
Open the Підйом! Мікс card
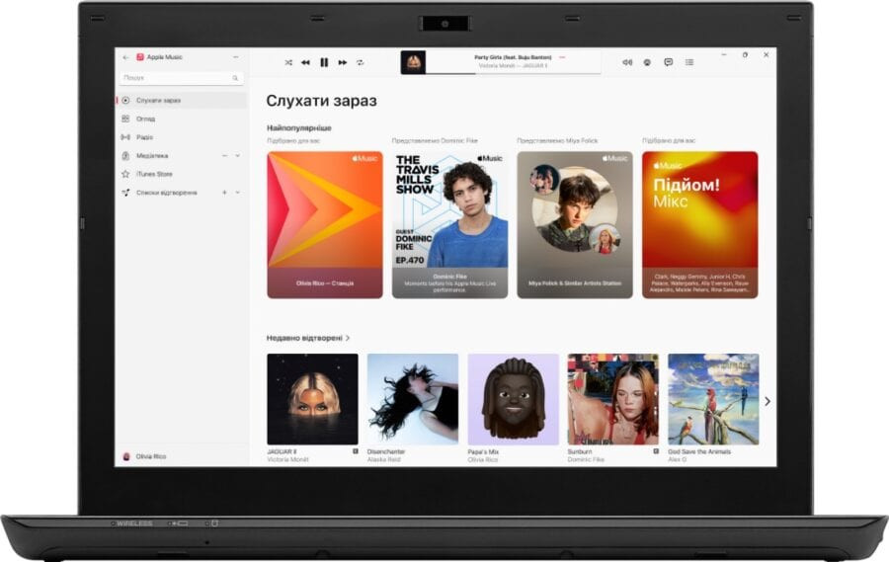(x=699, y=224)
